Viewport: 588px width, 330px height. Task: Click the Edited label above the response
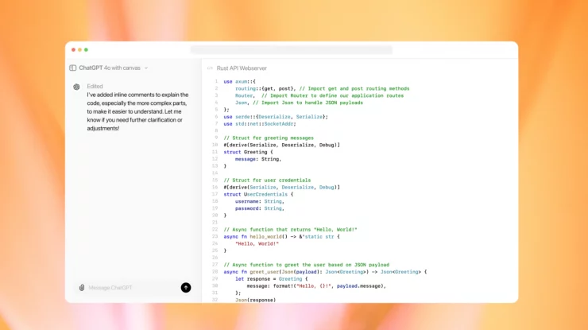95,87
